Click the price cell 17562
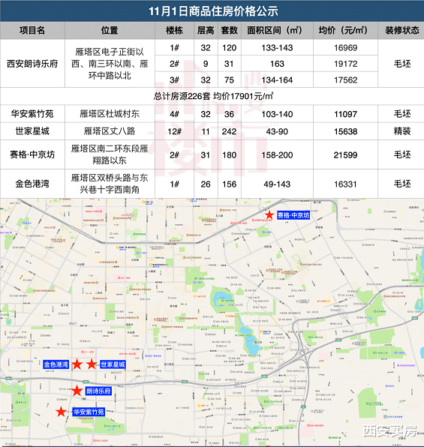The height and width of the screenshot is (447, 424). pyautogui.click(x=345, y=79)
